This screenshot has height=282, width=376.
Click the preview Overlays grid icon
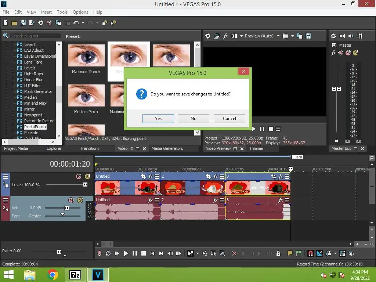[285, 36]
